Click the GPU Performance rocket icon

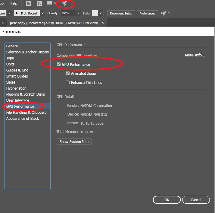tap(64, 3)
